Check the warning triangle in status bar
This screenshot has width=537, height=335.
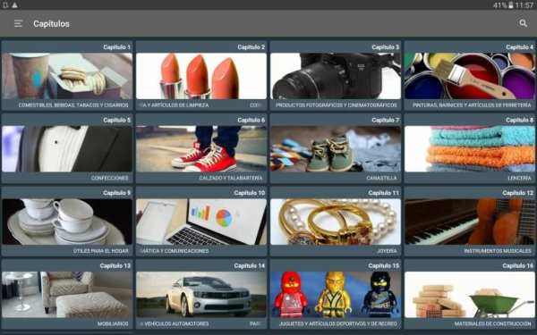pos(14,5)
